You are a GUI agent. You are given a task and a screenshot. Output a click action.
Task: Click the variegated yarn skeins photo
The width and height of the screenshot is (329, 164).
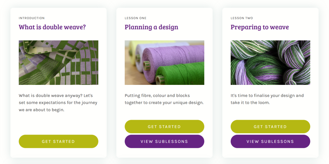tap(270, 62)
